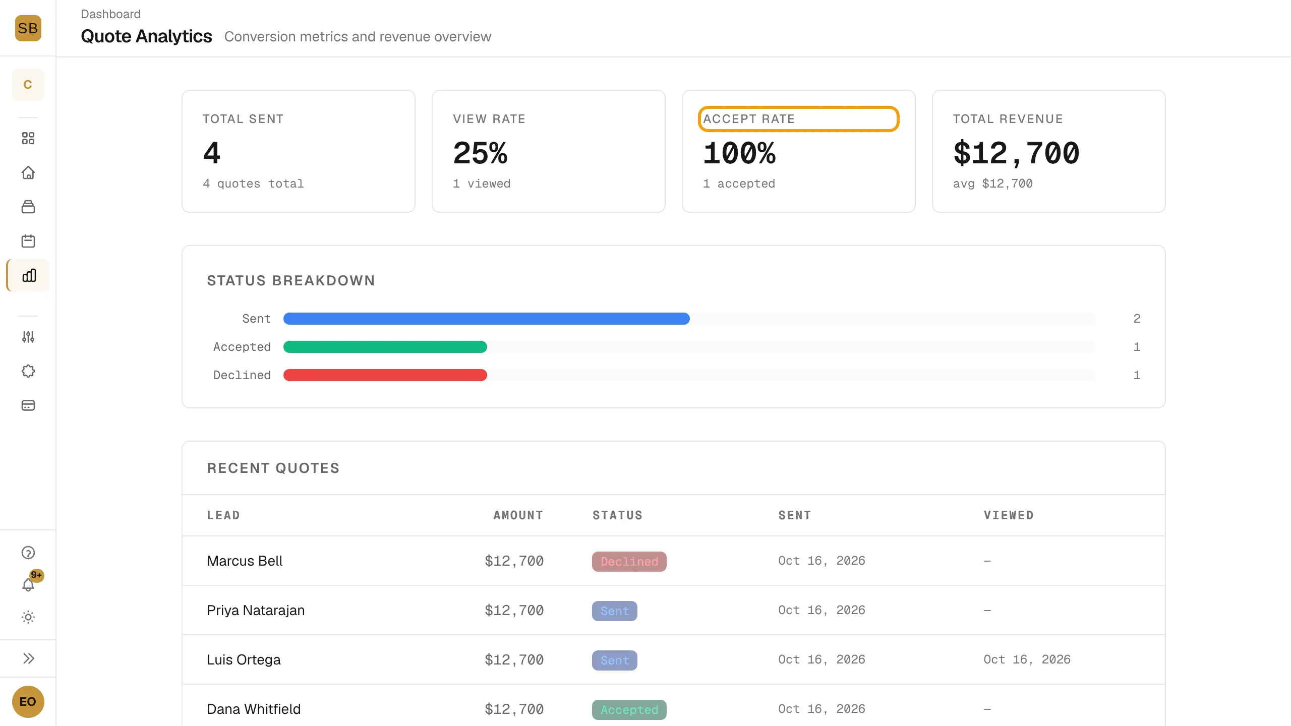Go to the home icon
This screenshot has width=1291, height=726.
click(28, 172)
